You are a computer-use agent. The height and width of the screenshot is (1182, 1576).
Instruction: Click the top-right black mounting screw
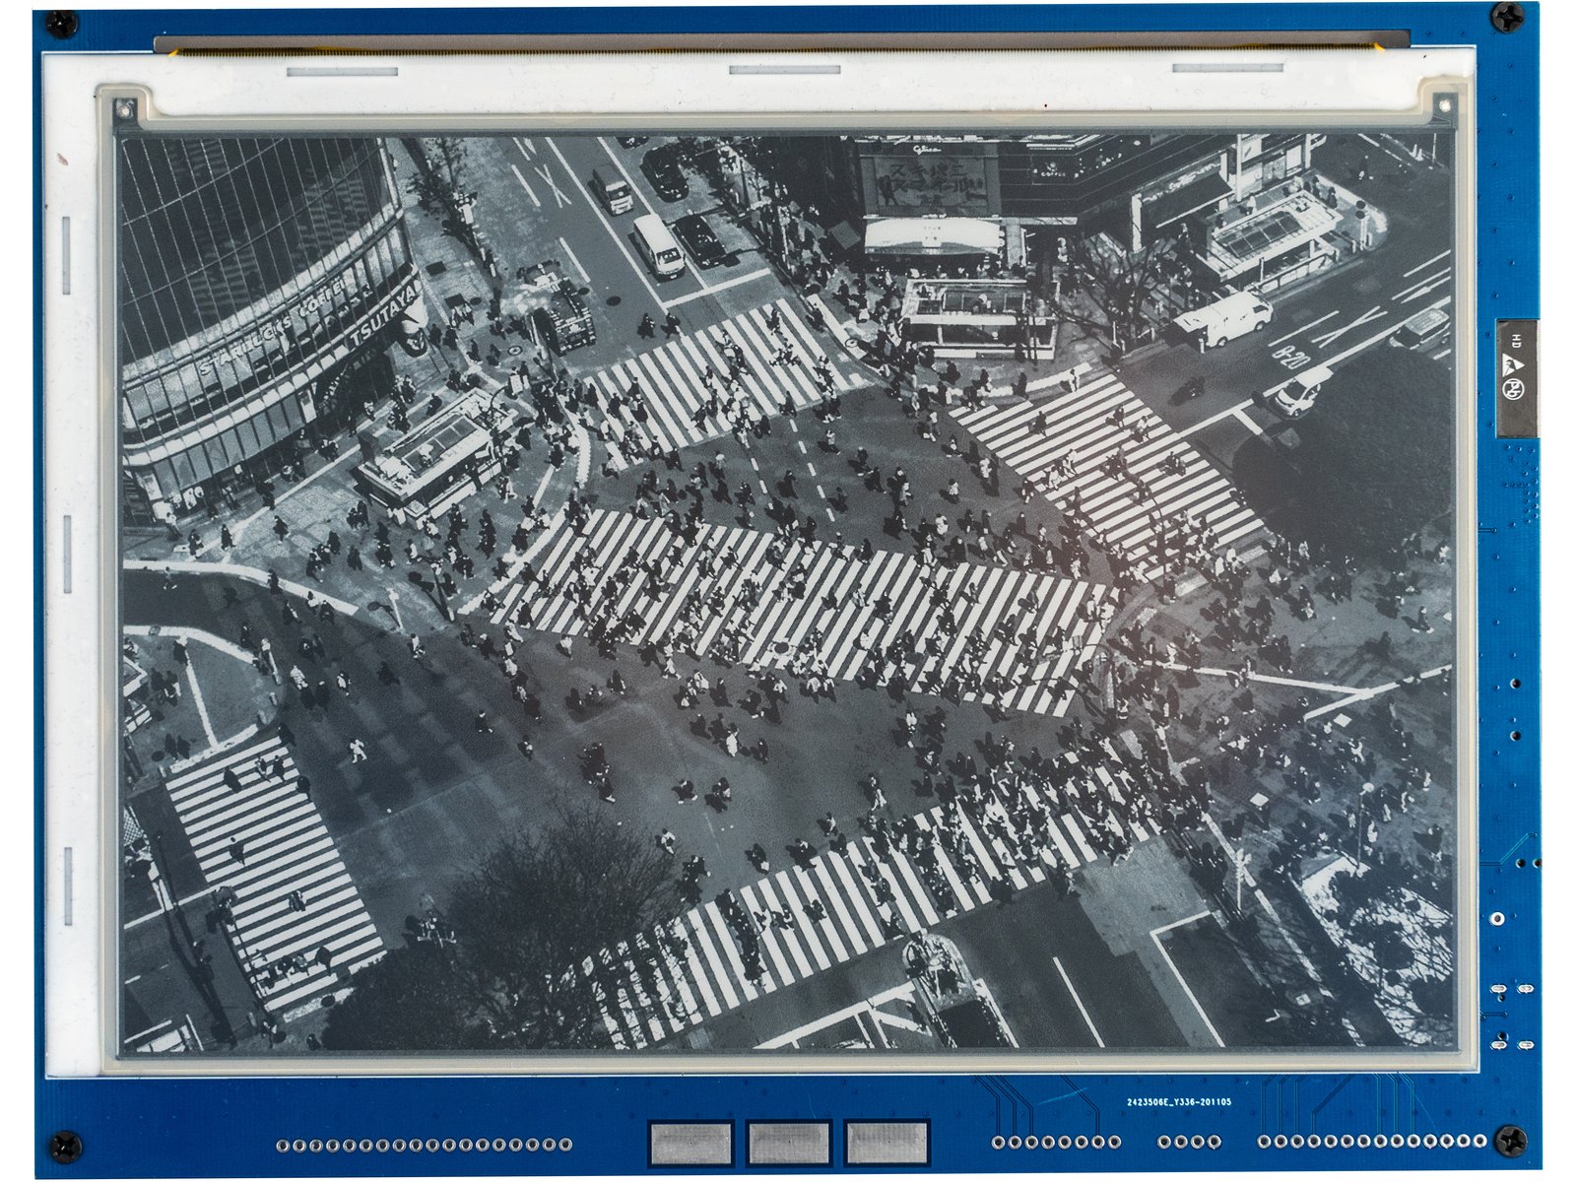[1508, 17]
